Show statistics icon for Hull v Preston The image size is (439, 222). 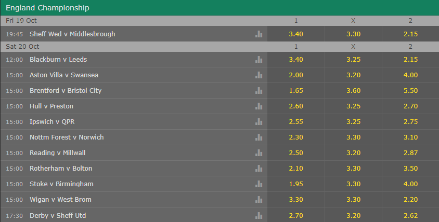(259, 106)
